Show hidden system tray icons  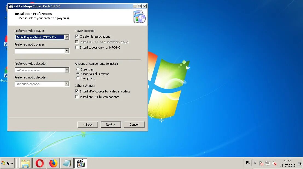pos(255,163)
